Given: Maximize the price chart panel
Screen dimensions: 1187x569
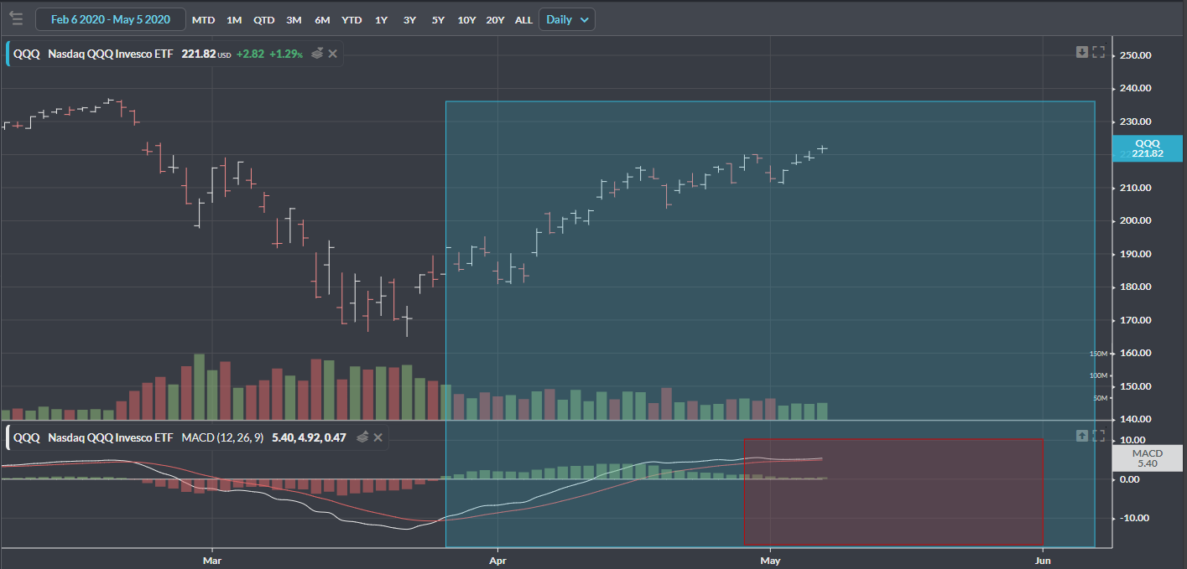Looking at the screenshot, I should [x=1098, y=52].
